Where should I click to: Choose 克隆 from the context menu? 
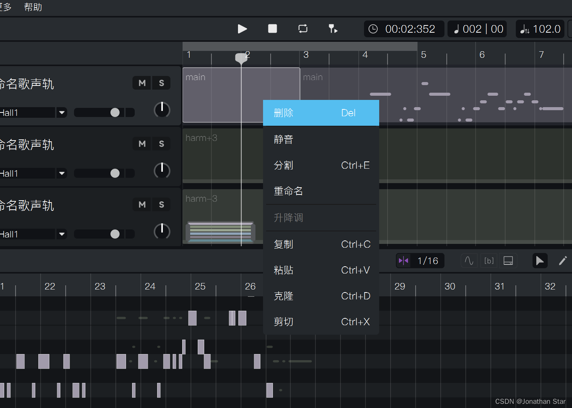tap(321, 296)
